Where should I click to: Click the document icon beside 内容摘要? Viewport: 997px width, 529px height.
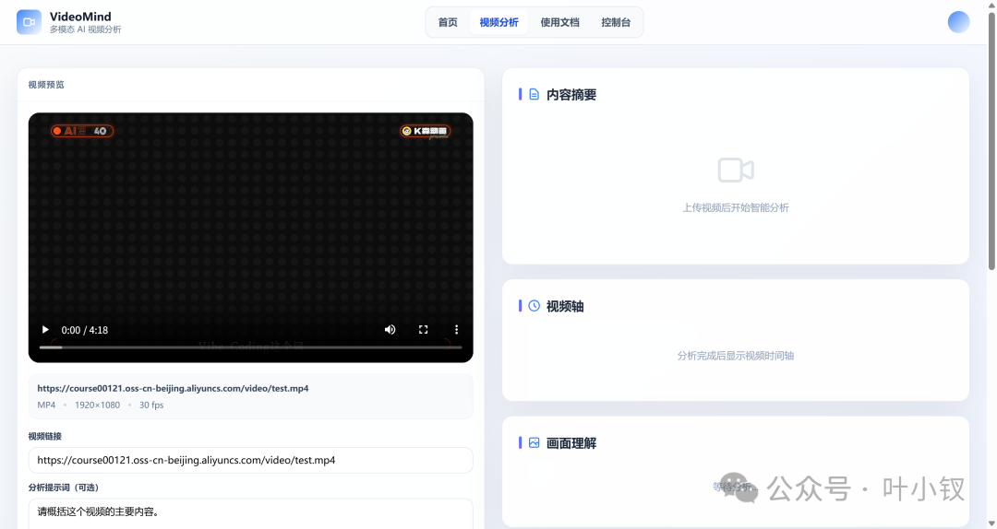click(x=535, y=95)
